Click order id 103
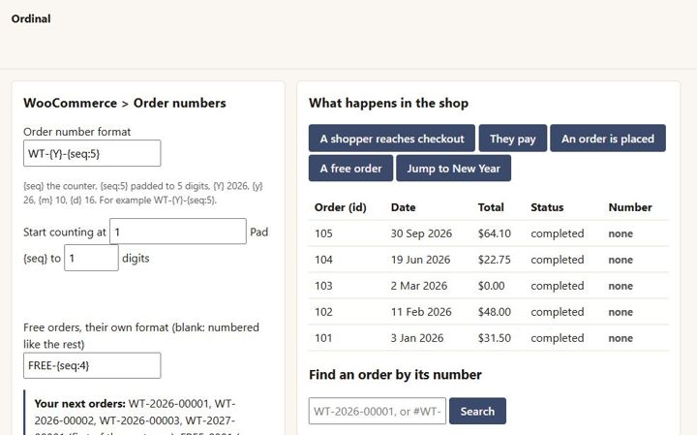The width and height of the screenshot is (697, 435). pos(323,286)
